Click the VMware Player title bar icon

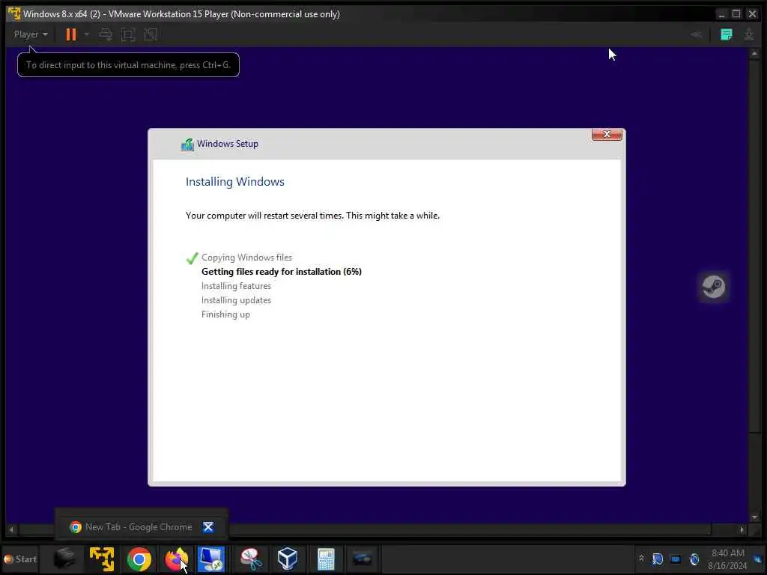coord(14,13)
